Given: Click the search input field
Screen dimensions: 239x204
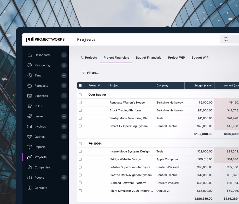Looking at the screenshot, I should [229, 39].
